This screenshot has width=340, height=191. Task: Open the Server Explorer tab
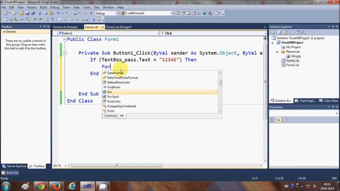click(x=14, y=166)
